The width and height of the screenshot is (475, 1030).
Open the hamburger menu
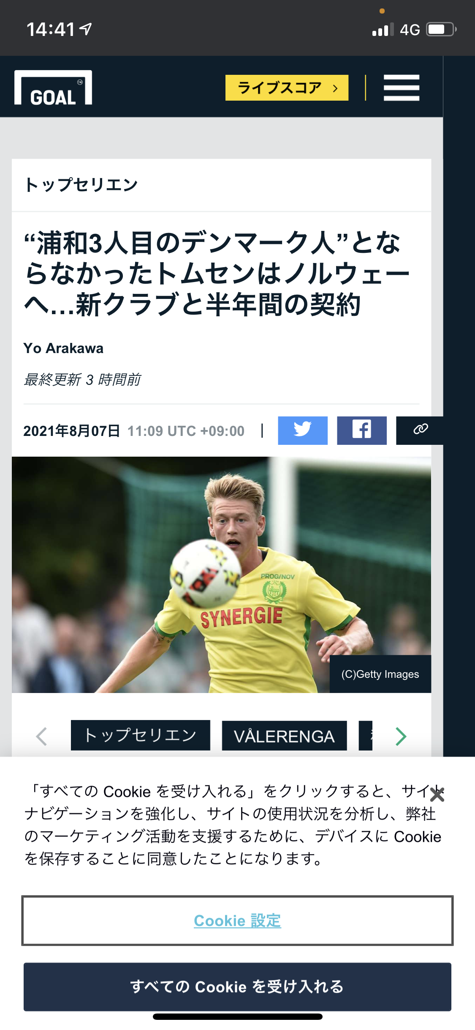tap(401, 88)
